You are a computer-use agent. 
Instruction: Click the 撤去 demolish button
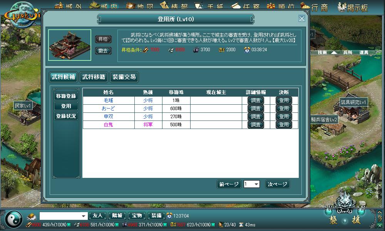click(103, 50)
